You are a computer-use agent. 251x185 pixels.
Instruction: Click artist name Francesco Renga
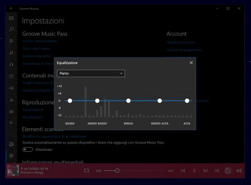click(32, 172)
